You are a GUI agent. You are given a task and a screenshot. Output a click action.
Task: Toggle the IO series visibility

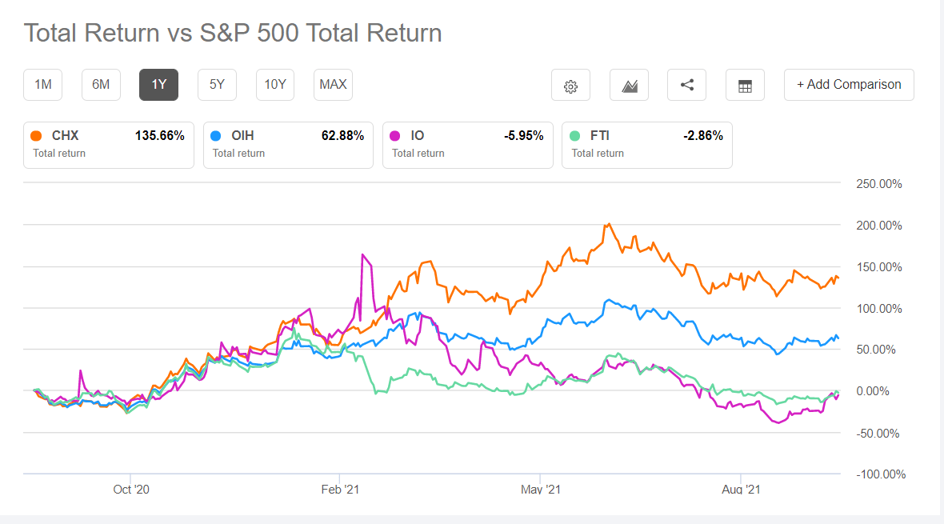[x=467, y=144]
